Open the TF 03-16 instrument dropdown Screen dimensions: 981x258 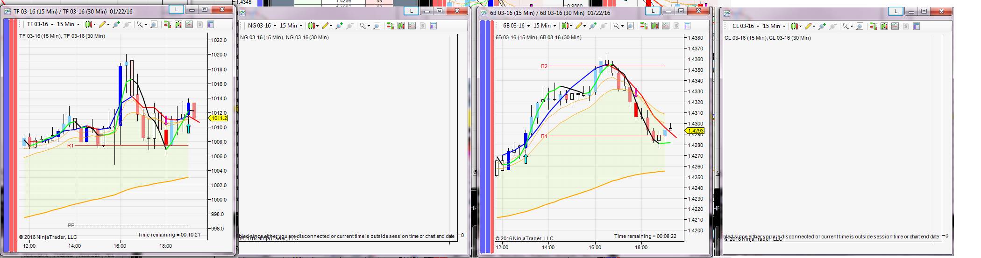click(x=40, y=24)
